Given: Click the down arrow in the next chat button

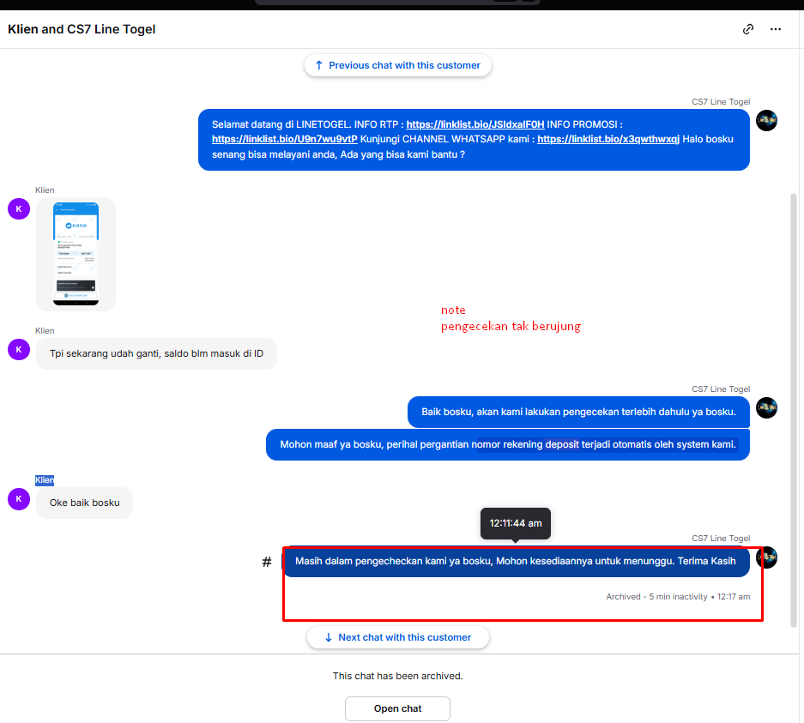Looking at the screenshot, I should (x=329, y=637).
